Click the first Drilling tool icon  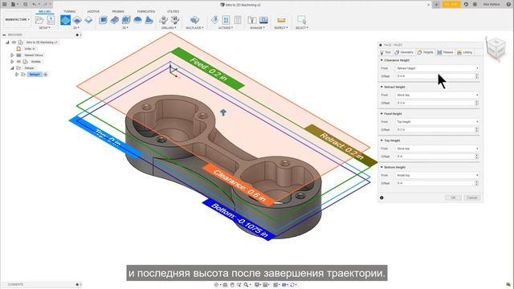164,20
